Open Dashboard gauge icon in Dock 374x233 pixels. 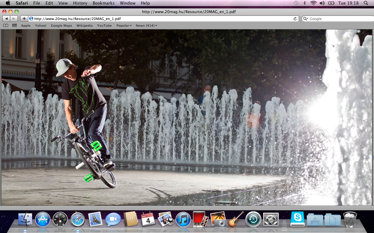(60, 219)
